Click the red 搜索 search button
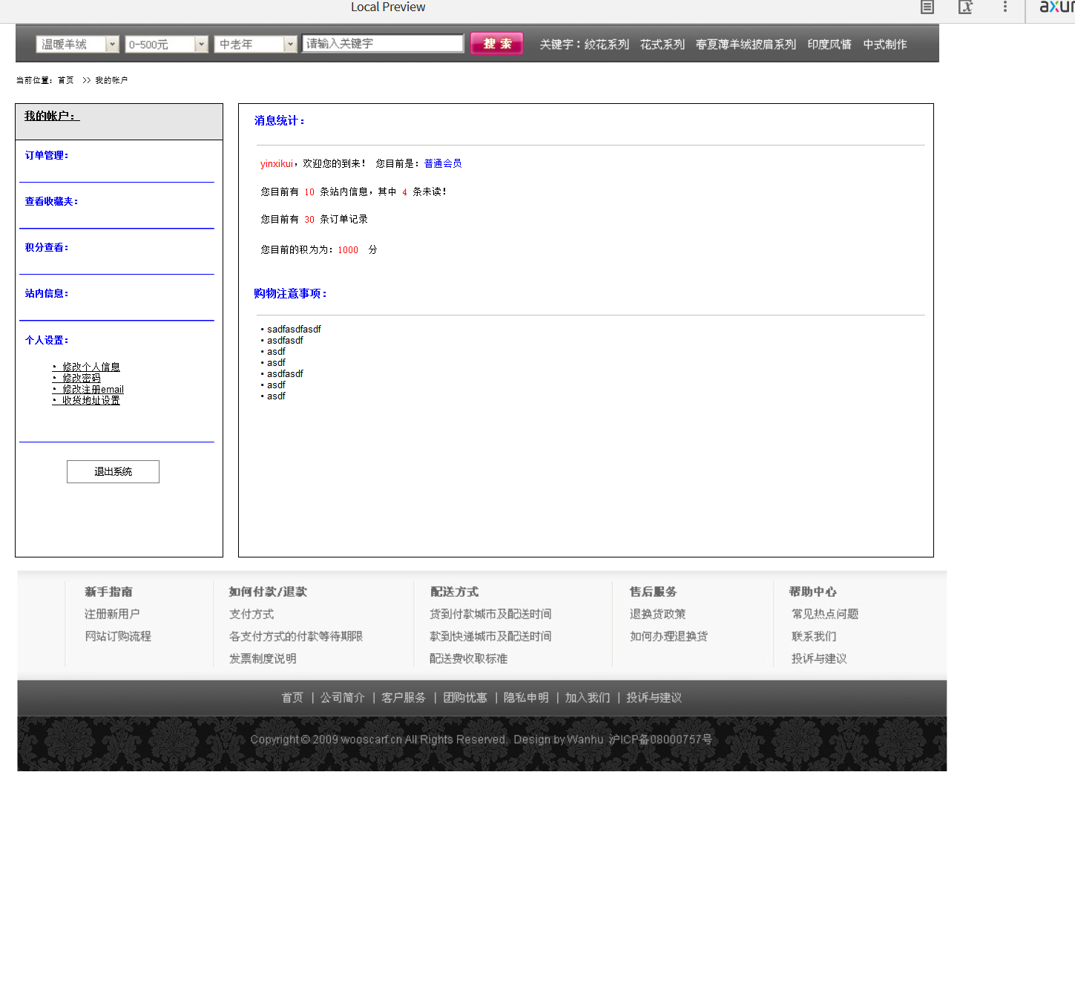 497,44
